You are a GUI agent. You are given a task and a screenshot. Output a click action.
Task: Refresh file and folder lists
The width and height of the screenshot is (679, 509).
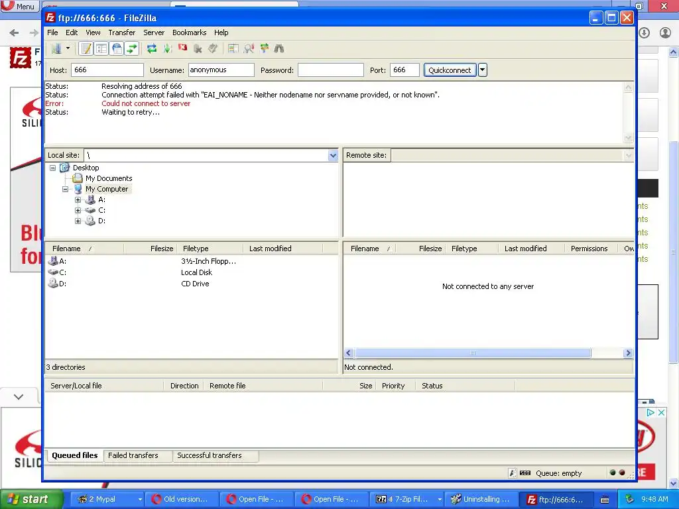[x=152, y=48]
